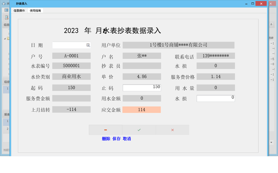Image resolution: width=278 pixels, height=173 pixels.
Task: Click the green checkmark Save icon button
Action: (x=139, y=130)
